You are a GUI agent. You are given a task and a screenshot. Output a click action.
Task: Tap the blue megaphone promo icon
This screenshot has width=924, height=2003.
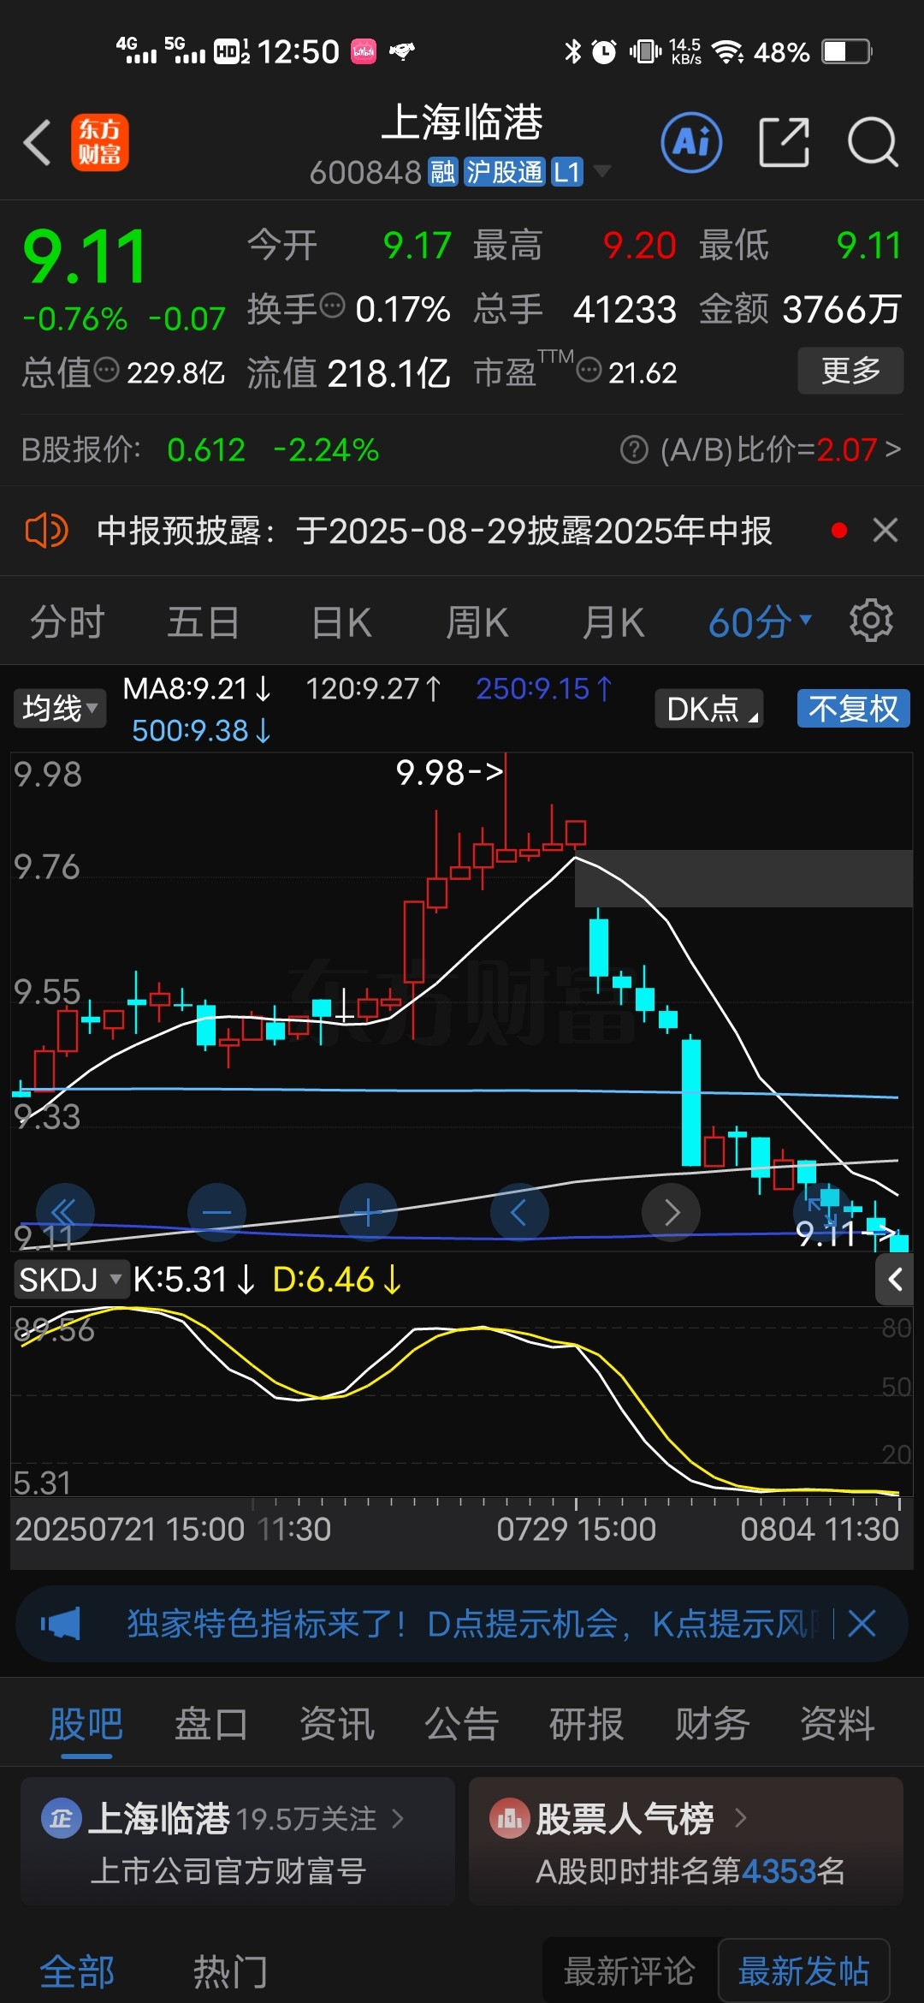61,1623
